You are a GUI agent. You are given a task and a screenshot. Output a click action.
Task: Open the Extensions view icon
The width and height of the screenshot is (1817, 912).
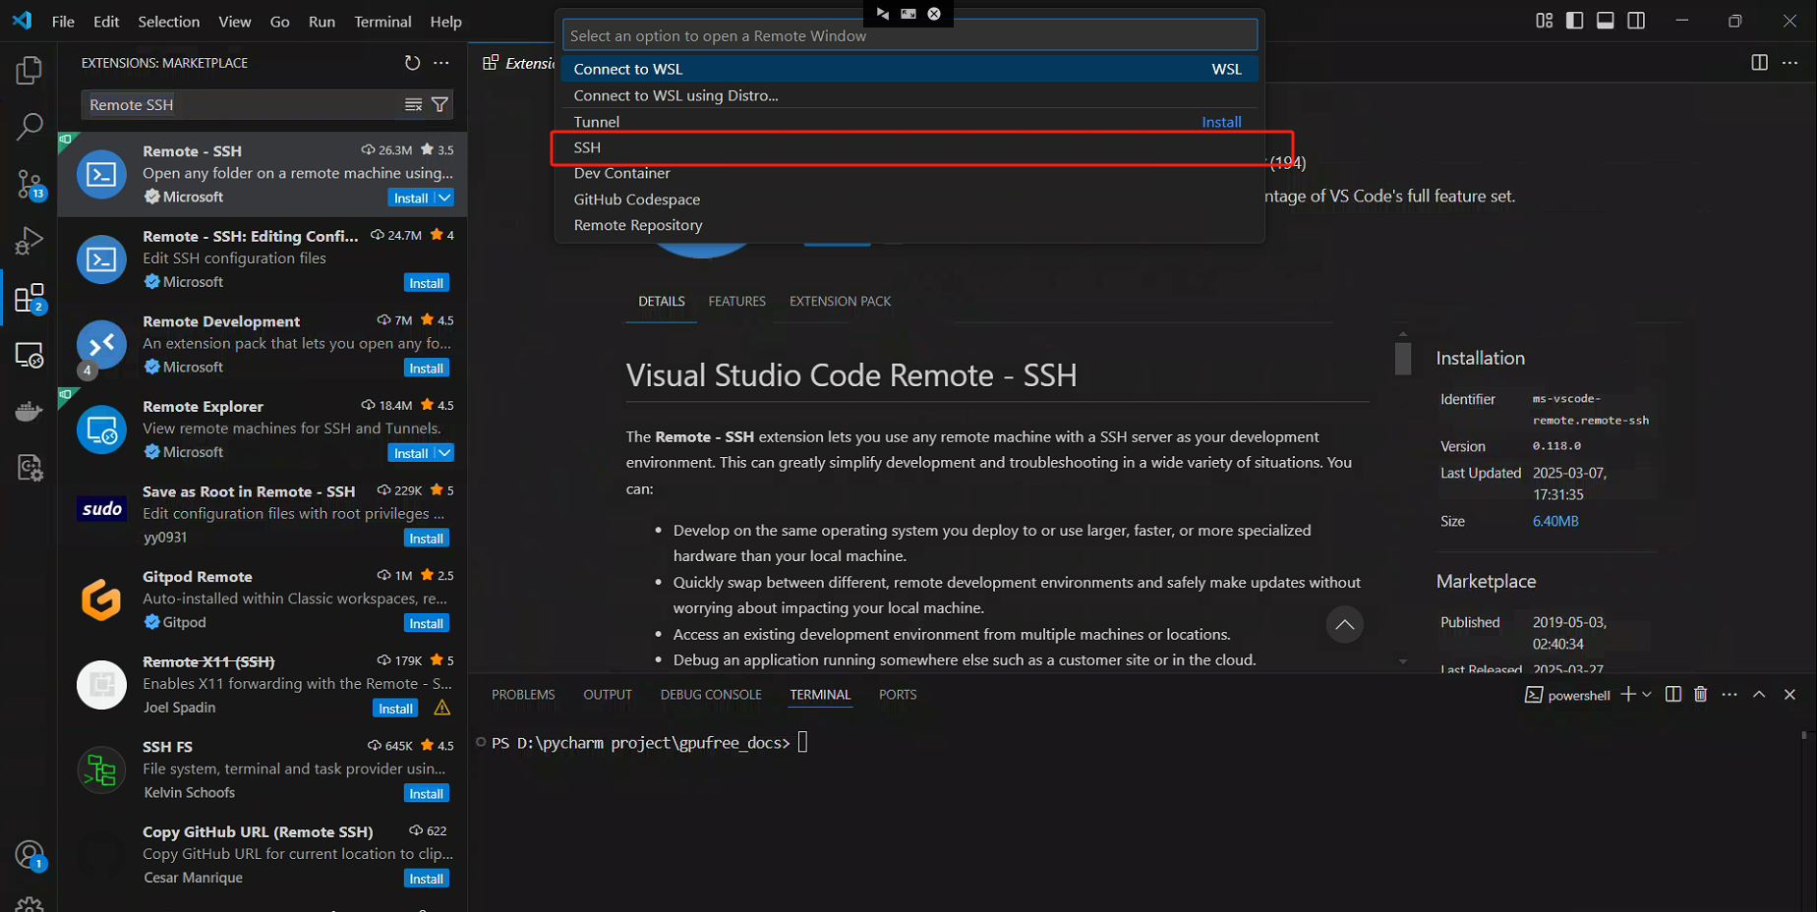pyautogui.click(x=29, y=298)
